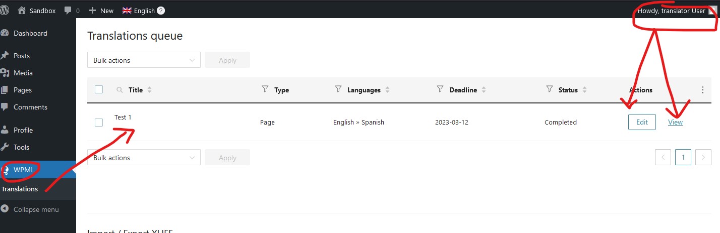
Task: Click the UK flag language icon
Action: click(x=127, y=11)
